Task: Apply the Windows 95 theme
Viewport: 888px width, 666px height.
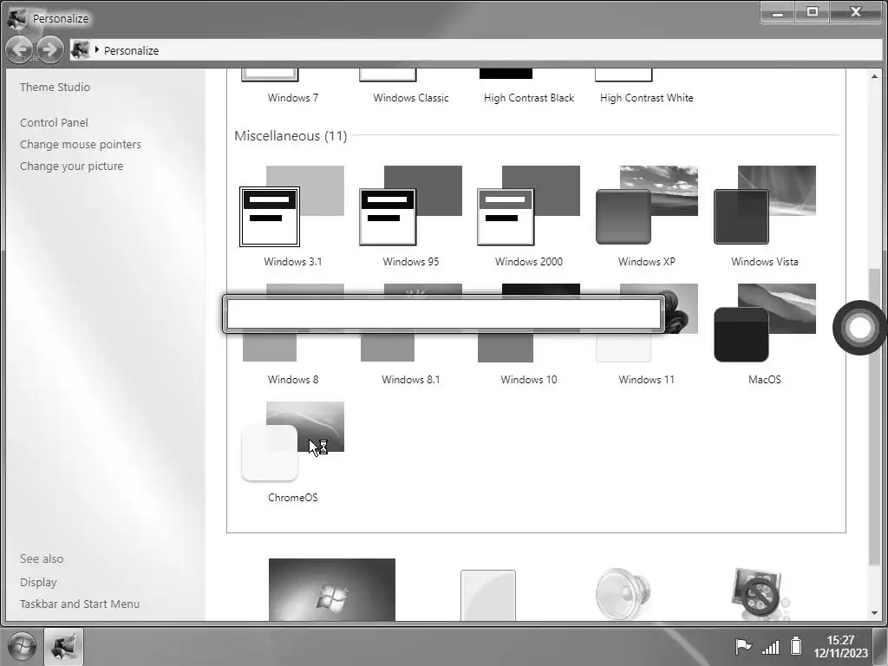Action: [410, 206]
